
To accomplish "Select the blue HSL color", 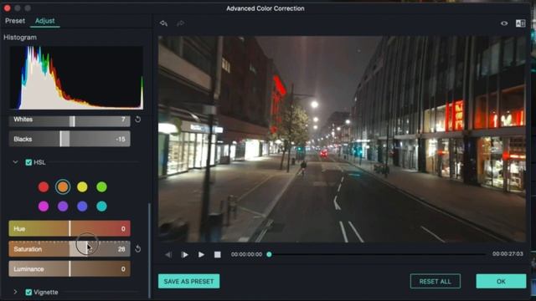I will click(x=82, y=207).
